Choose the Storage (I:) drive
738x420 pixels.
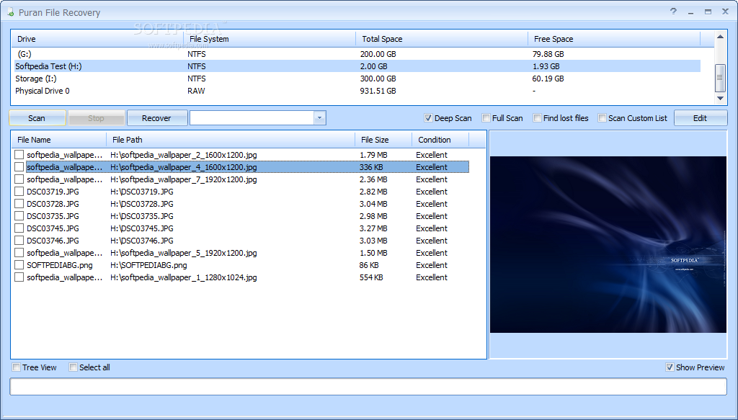356,79
